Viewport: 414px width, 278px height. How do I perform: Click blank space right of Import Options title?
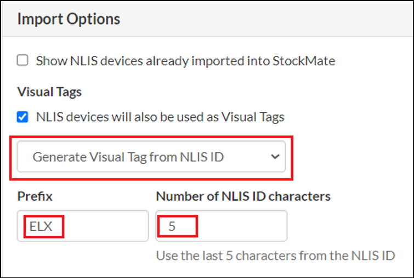(263, 19)
